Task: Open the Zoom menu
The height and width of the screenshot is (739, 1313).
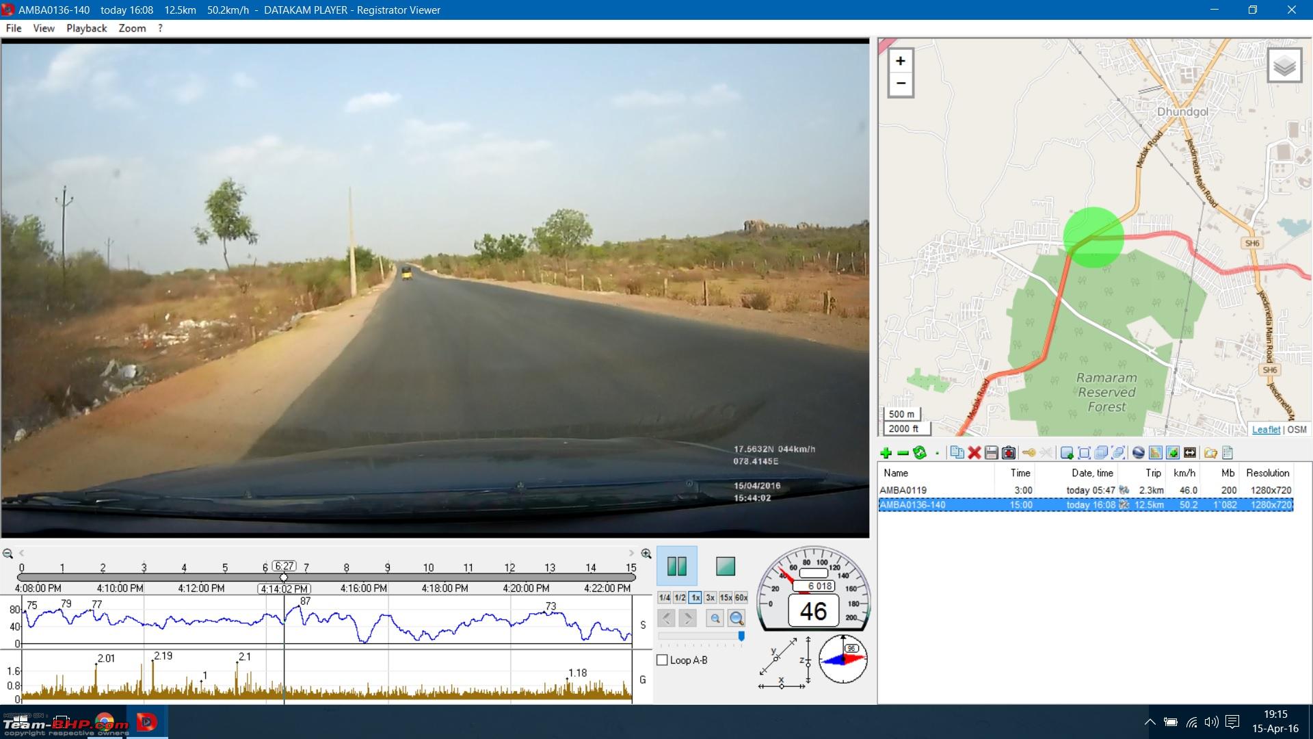Action: tap(132, 28)
